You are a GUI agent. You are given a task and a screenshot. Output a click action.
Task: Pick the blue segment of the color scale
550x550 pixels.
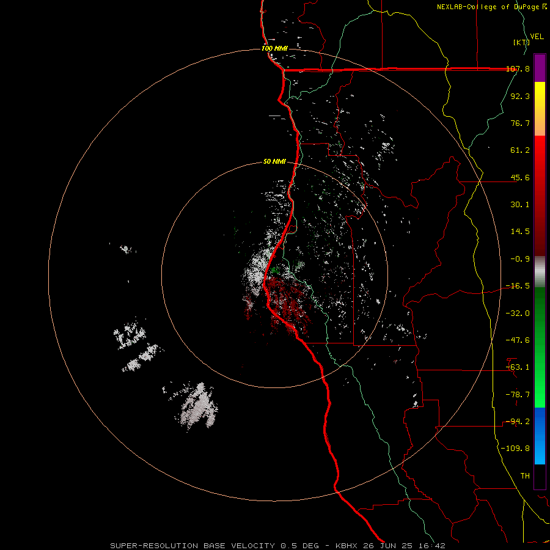[x=540, y=436]
